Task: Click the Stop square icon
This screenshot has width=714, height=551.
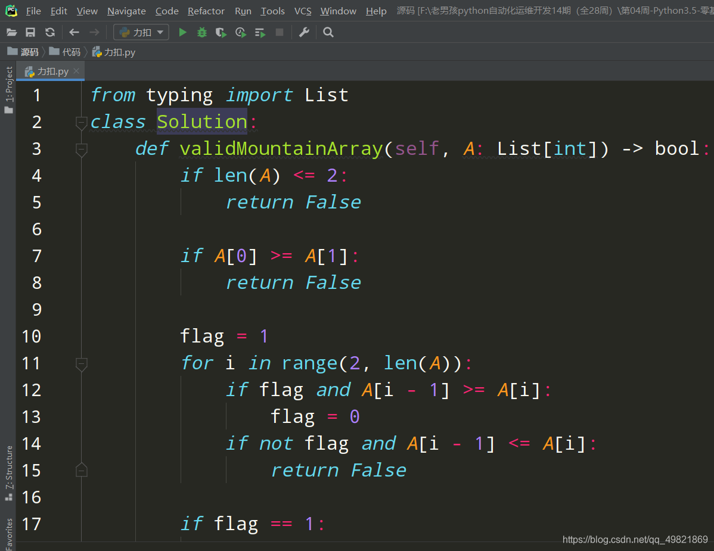Action: click(x=280, y=32)
